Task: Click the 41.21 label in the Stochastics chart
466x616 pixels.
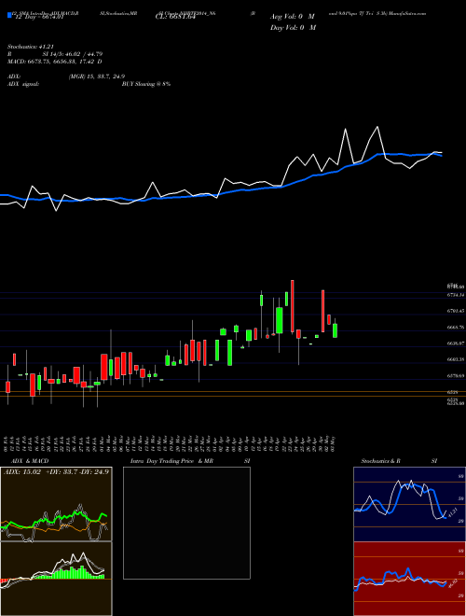Action: [x=452, y=512]
